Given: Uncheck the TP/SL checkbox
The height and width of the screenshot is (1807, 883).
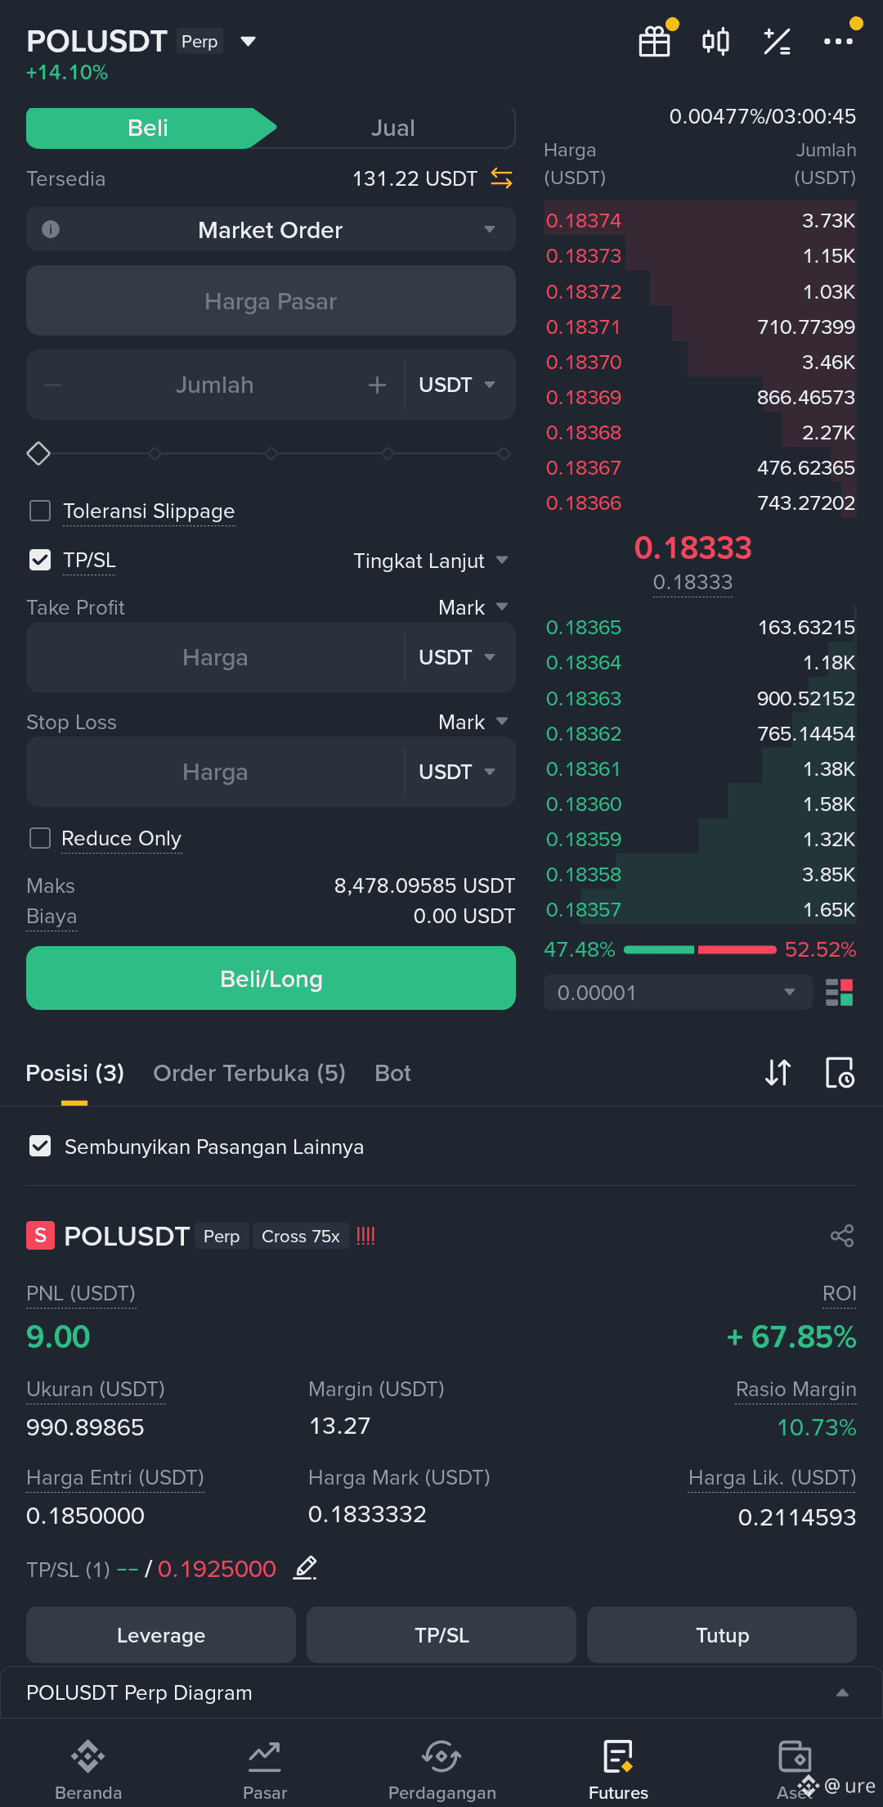Looking at the screenshot, I should tap(40, 560).
